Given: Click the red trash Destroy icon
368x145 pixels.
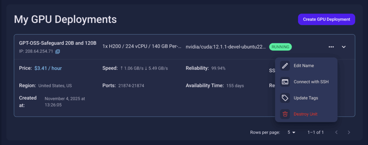Looking at the screenshot, I should 285,114.
